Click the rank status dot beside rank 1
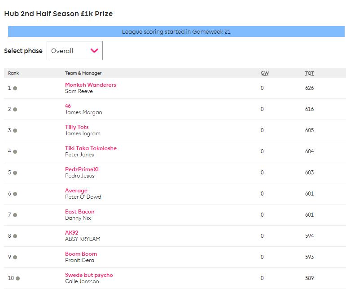The height and width of the screenshot is (289, 346). (x=15, y=89)
